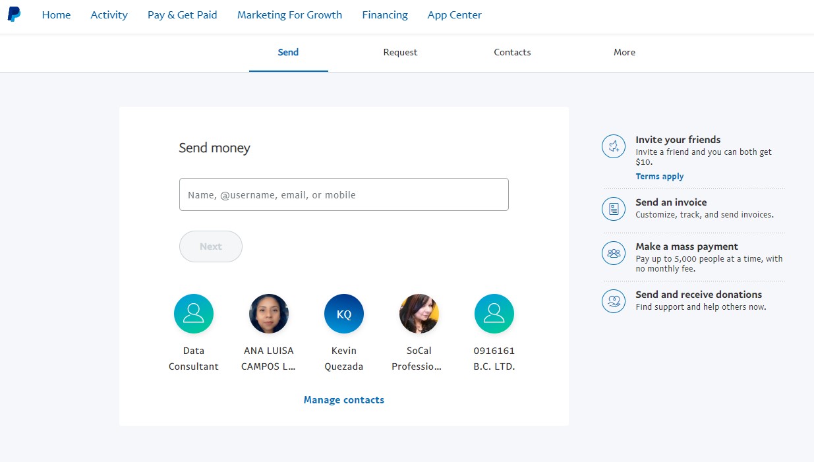Click the mass payment people icon
814x462 pixels.
coord(614,253)
